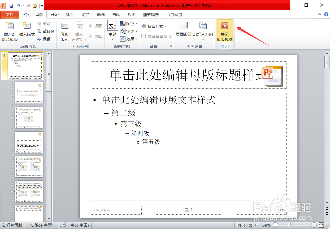Click the blue Help question mark icon
The height and width of the screenshot is (229, 330).
(326, 15)
